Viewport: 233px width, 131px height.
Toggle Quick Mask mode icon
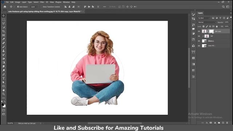tap(4, 110)
